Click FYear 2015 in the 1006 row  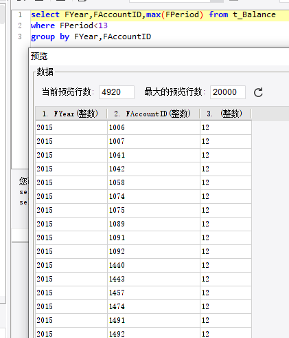[x=71, y=127]
